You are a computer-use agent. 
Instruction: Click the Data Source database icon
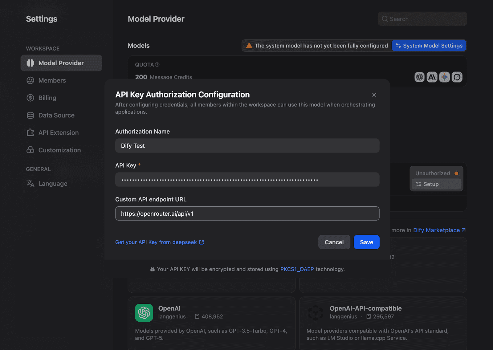pos(30,115)
